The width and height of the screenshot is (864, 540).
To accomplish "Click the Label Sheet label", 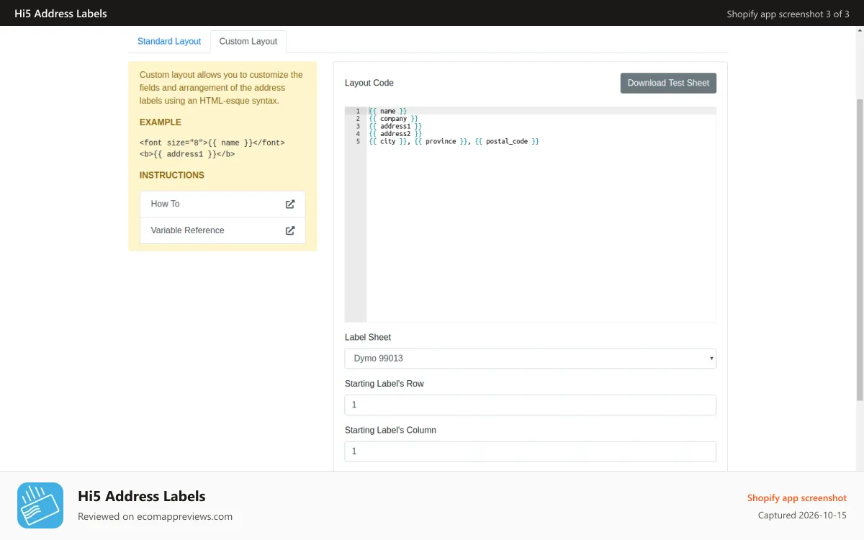I will 368,337.
